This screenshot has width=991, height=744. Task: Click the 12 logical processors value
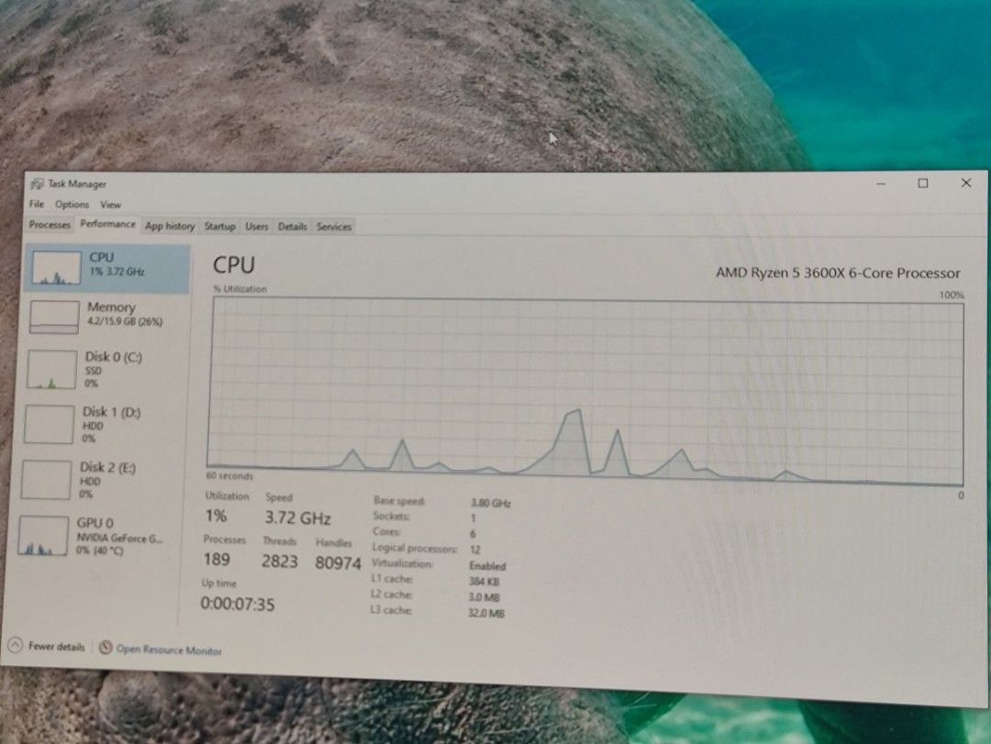pyautogui.click(x=475, y=550)
